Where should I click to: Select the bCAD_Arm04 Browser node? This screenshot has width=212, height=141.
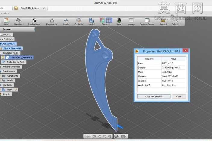pos(8,44)
